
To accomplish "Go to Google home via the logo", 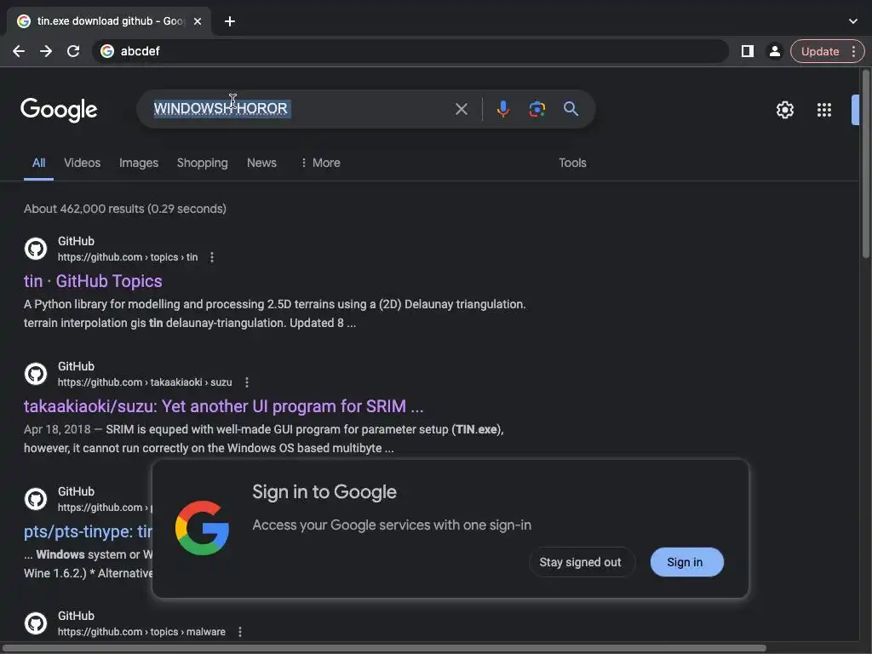I will pyautogui.click(x=59, y=110).
